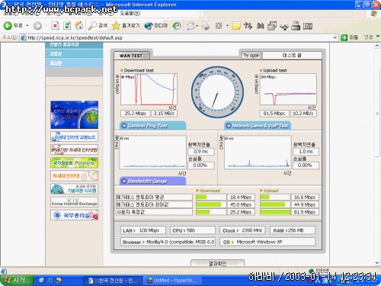Open Network Game & VoIP Test header
Image resolution: width=381 pixels, height=286 pixels.
[258, 126]
